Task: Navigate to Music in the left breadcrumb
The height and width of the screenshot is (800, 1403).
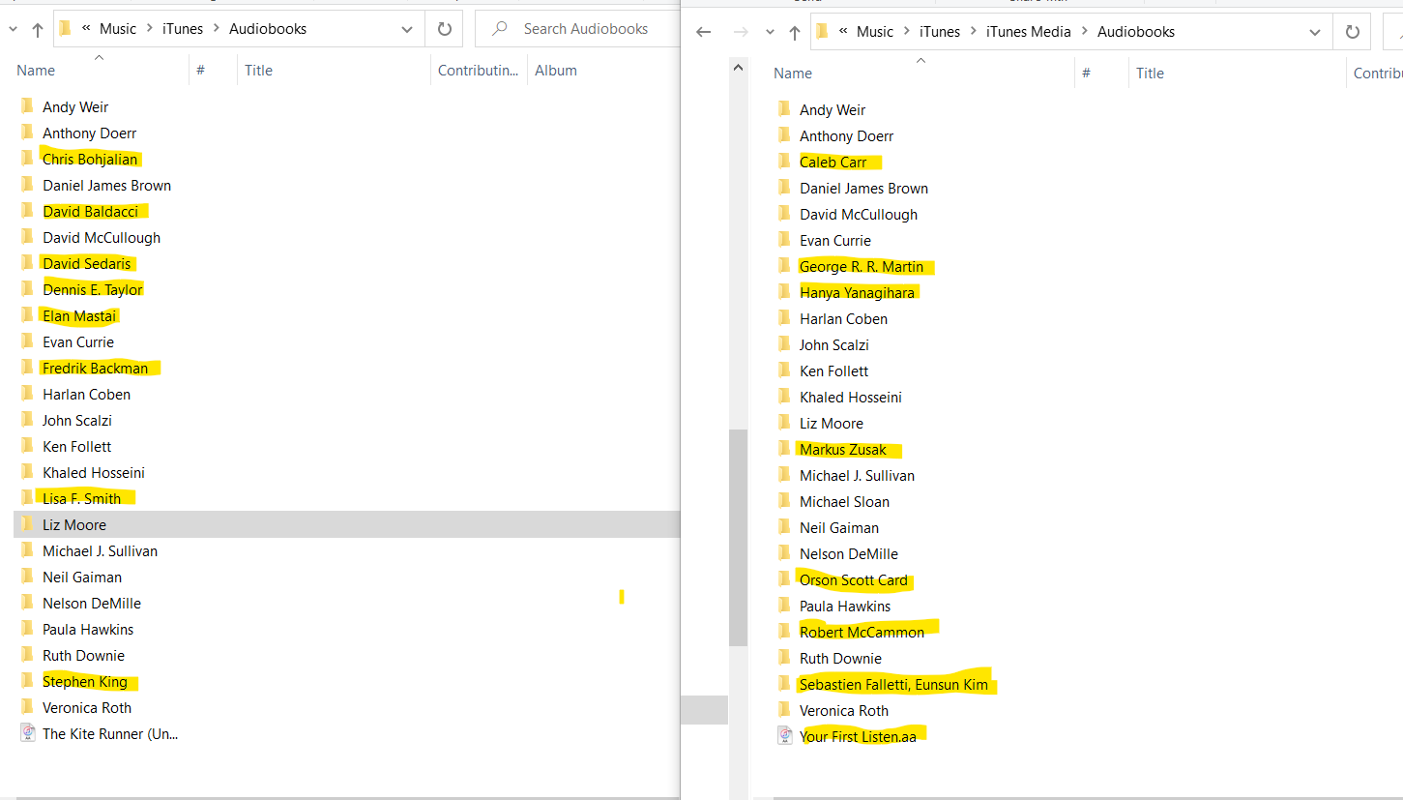Action: (x=118, y=29)
